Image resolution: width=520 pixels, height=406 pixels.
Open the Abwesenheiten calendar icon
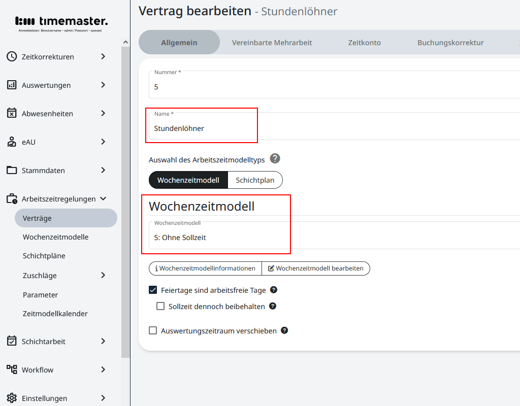11,113
